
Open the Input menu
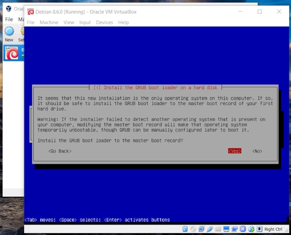click(x=85, y=23)
